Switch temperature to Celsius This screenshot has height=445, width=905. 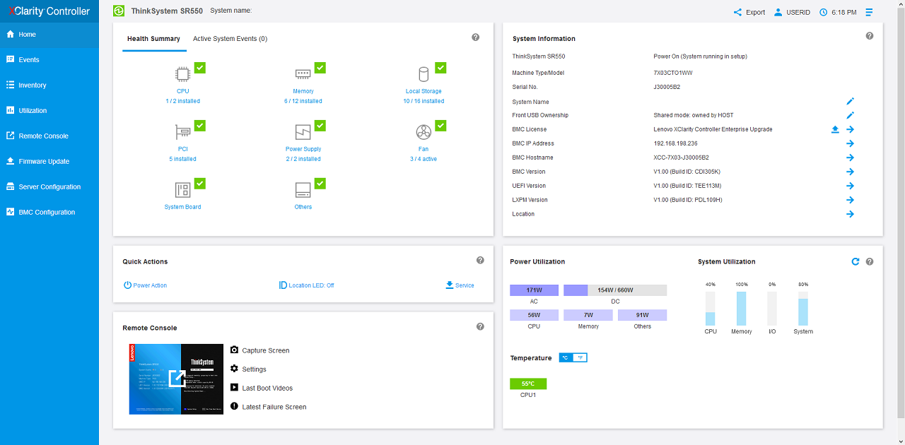(x=566, y=358)
